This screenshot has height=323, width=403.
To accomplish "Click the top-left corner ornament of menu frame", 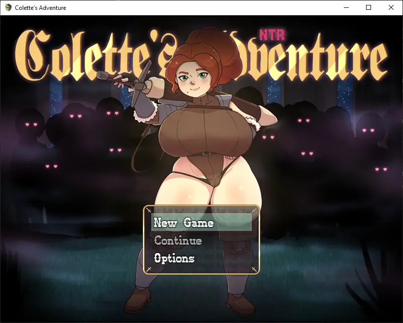I will (149, 210).
